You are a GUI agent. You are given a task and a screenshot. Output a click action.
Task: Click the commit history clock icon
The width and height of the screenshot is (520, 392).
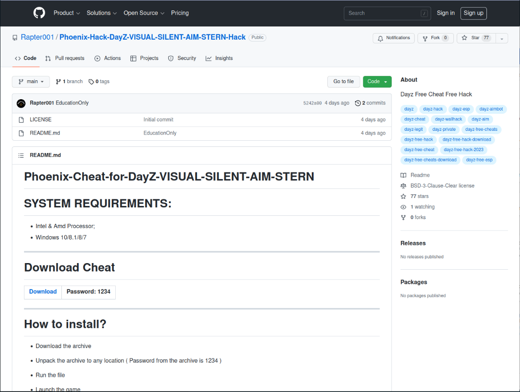click(358, 103)
